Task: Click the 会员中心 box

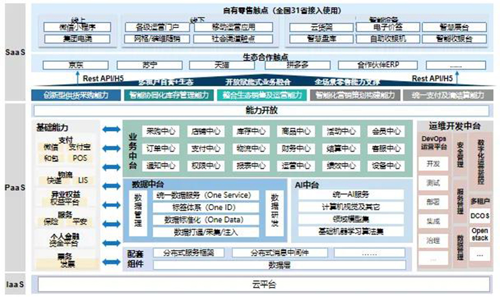Action: click(x=386, y=131)
